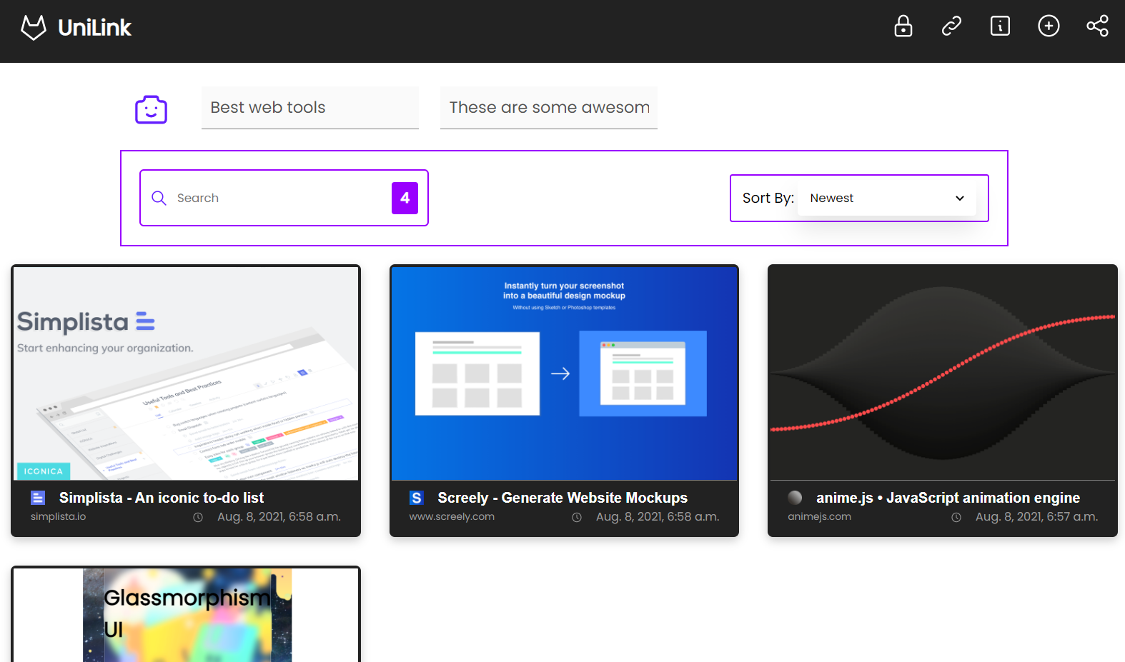1125x662 pixels.
Task: Click 'Aug. 8, 2021, 6:57 a.m.' on anime.js card
Action: pyautogui.click(x=1037, y=516)
